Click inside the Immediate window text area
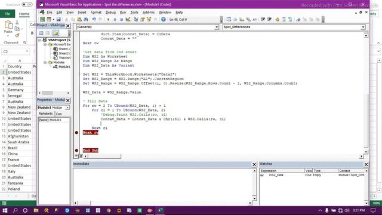382x215 pixels. (x=163, y=185)
